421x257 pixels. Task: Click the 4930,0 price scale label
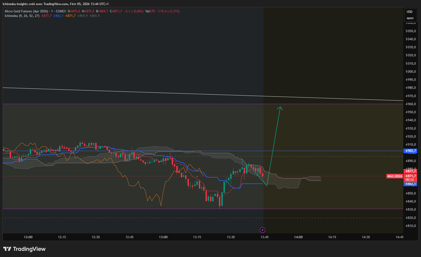[411, 128]
